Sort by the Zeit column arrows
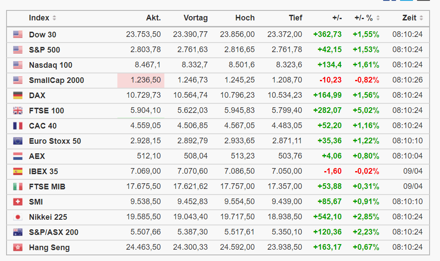Screen dimensions: 440x261 pyautogui.click(x=421, y=18)
